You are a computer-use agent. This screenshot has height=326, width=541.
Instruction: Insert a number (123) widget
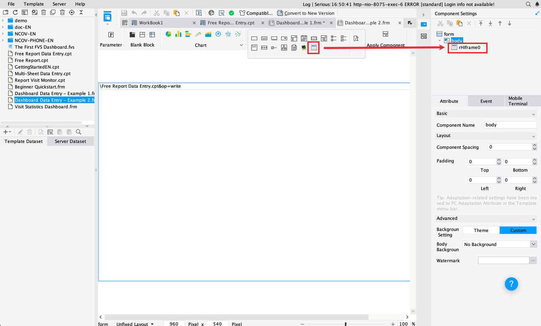[314, 38]
